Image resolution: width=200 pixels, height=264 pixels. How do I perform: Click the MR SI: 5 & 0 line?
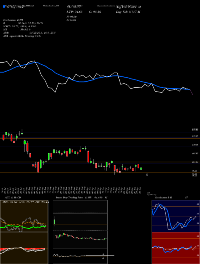point(17,30)
